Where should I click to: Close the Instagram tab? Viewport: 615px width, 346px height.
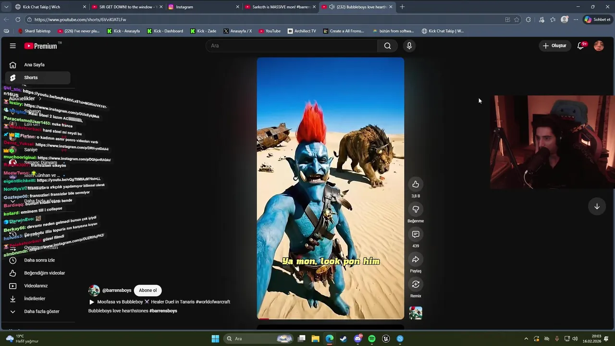click(x=237, y=7)
